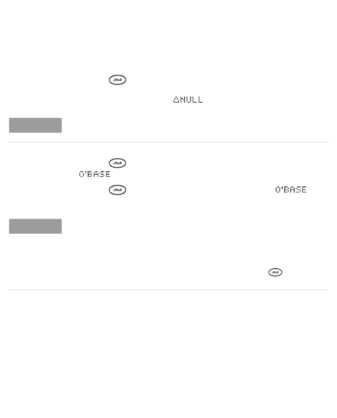Image resolution: width=337 pixels, height=418 pixels.
Task: Click the delta symbol inside the tiniest ΔNull key
Action: [x=272, y=272]
